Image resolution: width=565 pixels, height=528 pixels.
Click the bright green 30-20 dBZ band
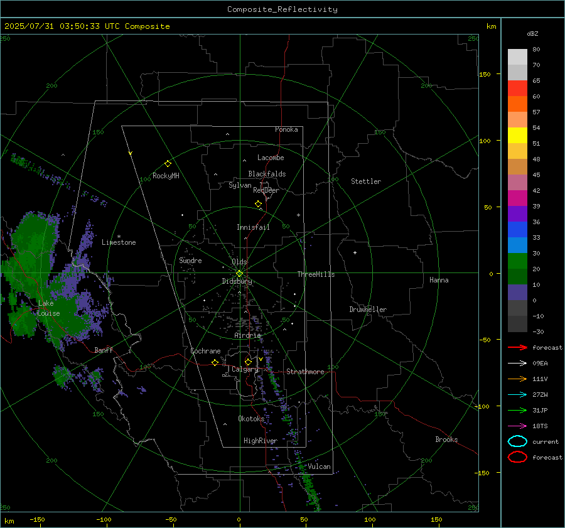tap(517, 261)
